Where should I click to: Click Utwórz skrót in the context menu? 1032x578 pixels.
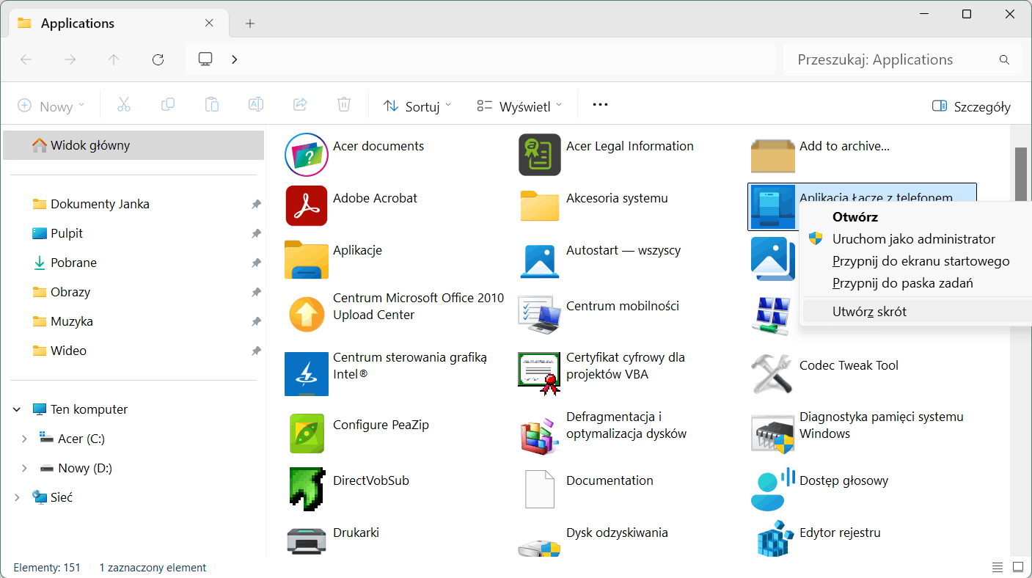(916, 312)
